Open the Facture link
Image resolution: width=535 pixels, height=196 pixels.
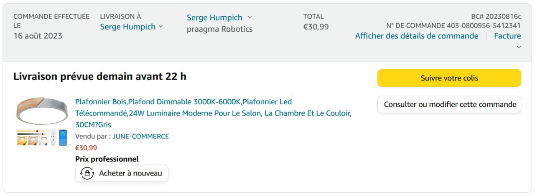point(507,36)
